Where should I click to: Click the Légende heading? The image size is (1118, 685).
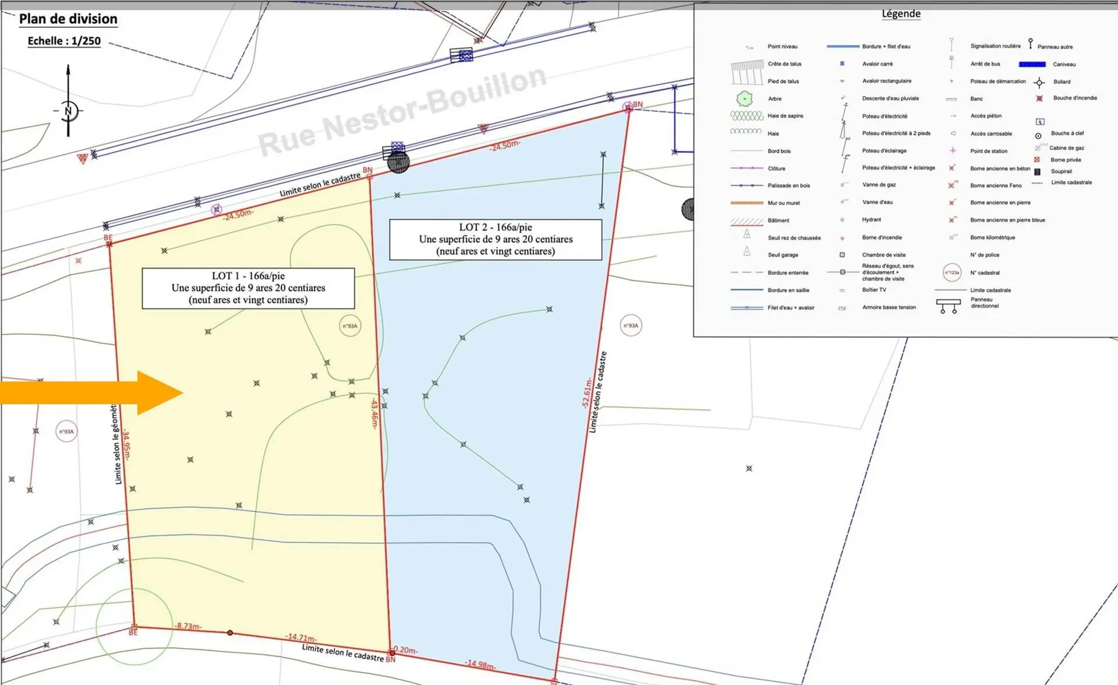901,13
